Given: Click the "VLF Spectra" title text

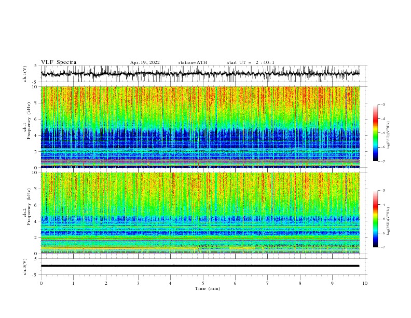Looking at the screenshot, I should point(59,62).
